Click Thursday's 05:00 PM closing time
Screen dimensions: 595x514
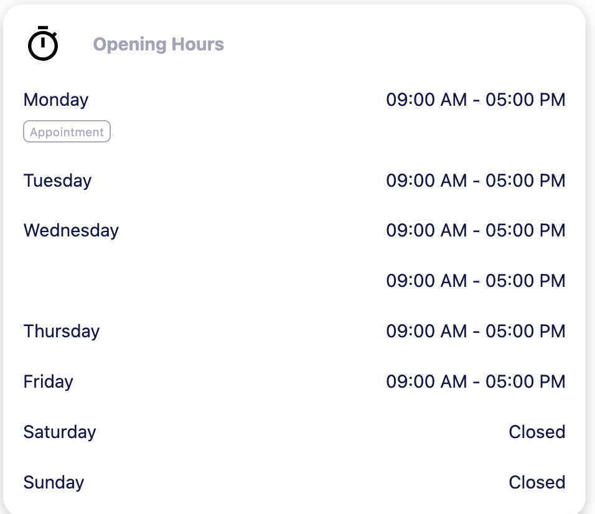525,331
